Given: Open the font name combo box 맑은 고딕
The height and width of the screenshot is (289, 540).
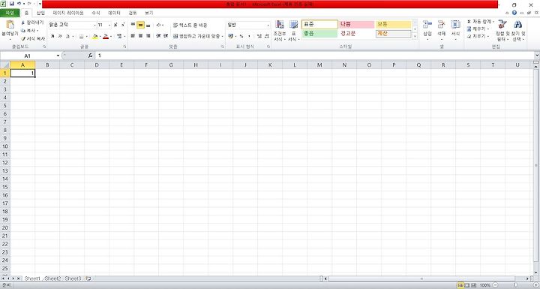Looking at the screenshot, I should 72,25.
